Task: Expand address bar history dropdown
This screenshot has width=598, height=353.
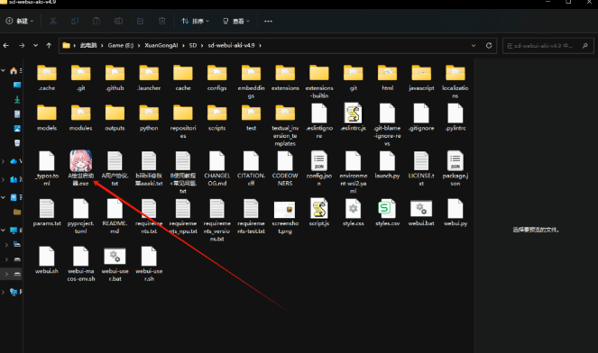Action: [474, 45]
